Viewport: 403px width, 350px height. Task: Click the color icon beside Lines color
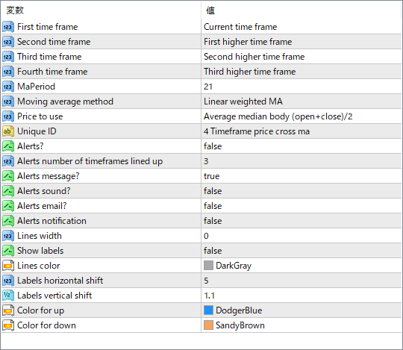tap(8, 266)
